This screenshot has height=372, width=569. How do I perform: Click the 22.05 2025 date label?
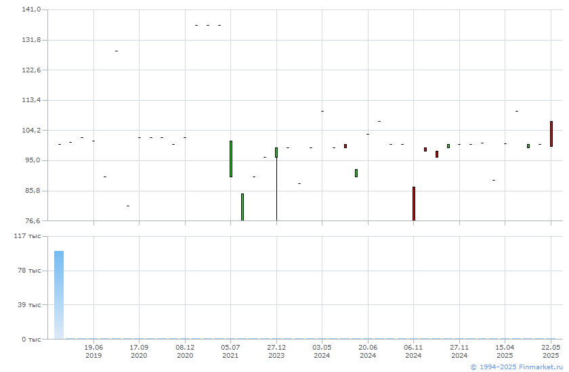point(551,351)
